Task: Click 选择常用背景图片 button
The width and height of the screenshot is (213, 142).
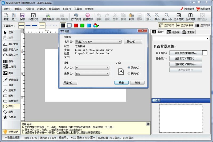Action: pos(186,59)
